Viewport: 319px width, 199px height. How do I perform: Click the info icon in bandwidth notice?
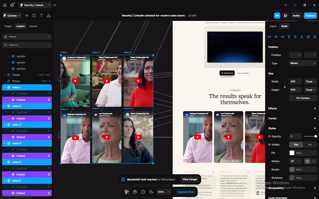point(123,179)
